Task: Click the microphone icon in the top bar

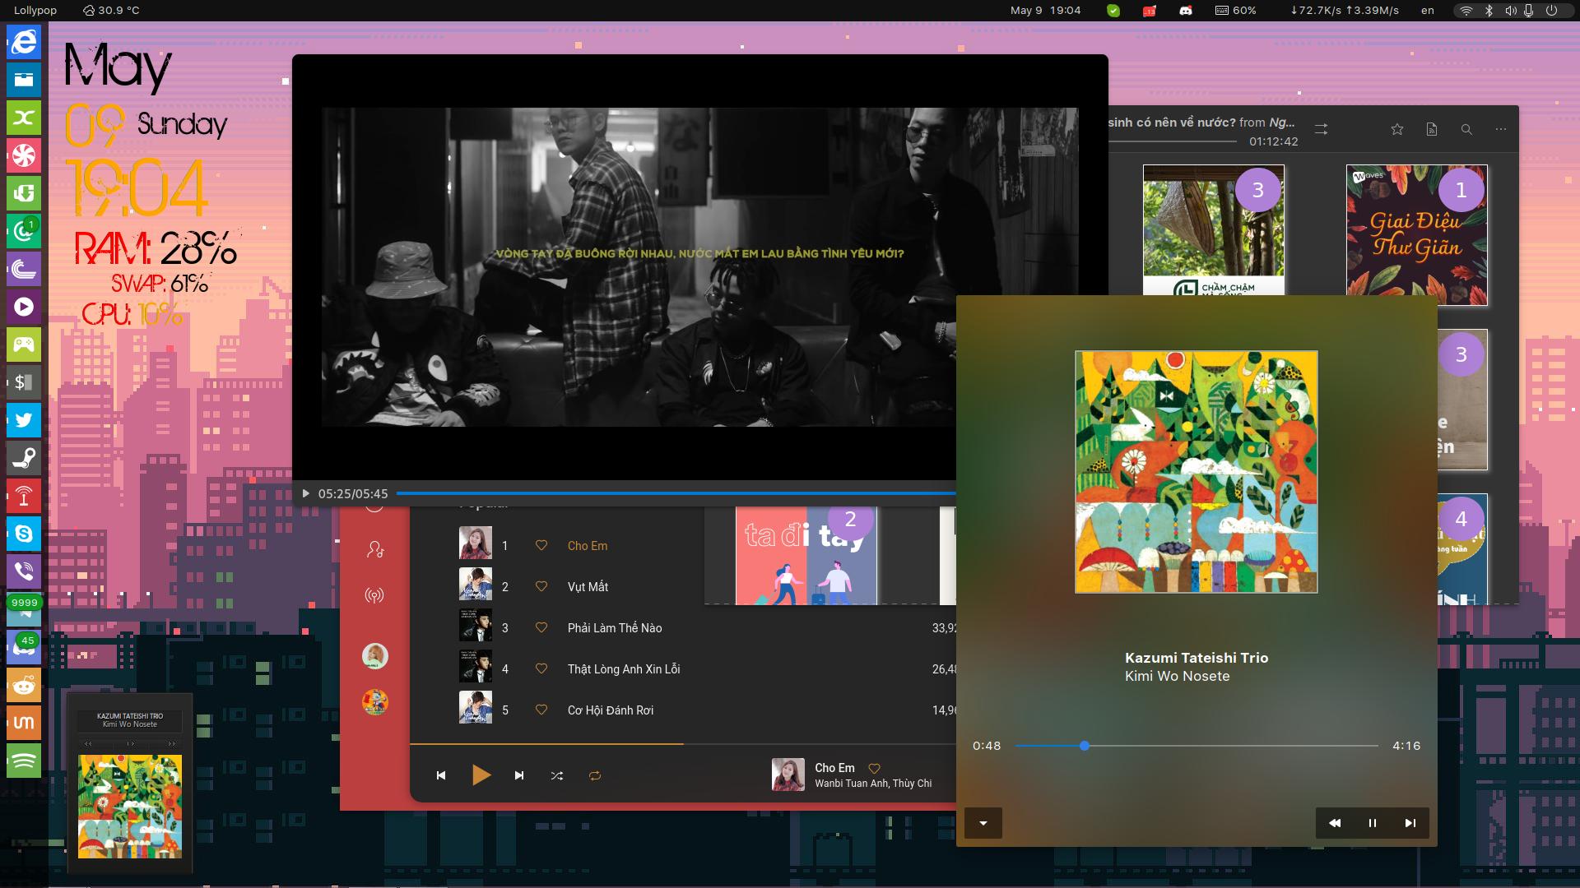Action: pyautogui.click(x=1529, y=11)
